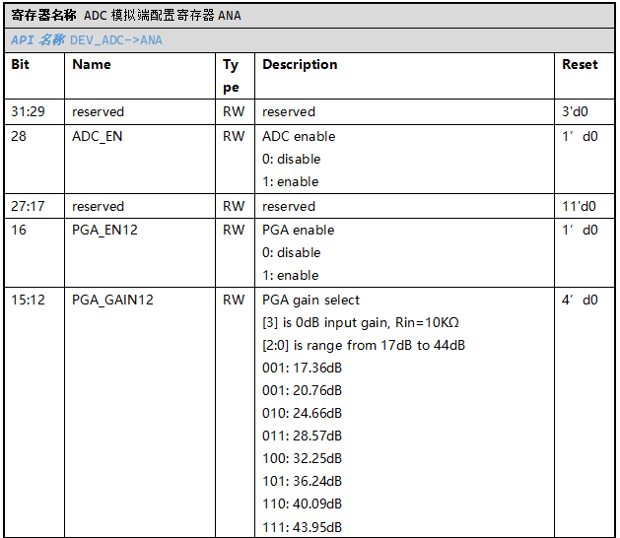620x538 pixels.
Task: Select the gain entry '101: 36.24dB'
Action: tap(302, 481)
